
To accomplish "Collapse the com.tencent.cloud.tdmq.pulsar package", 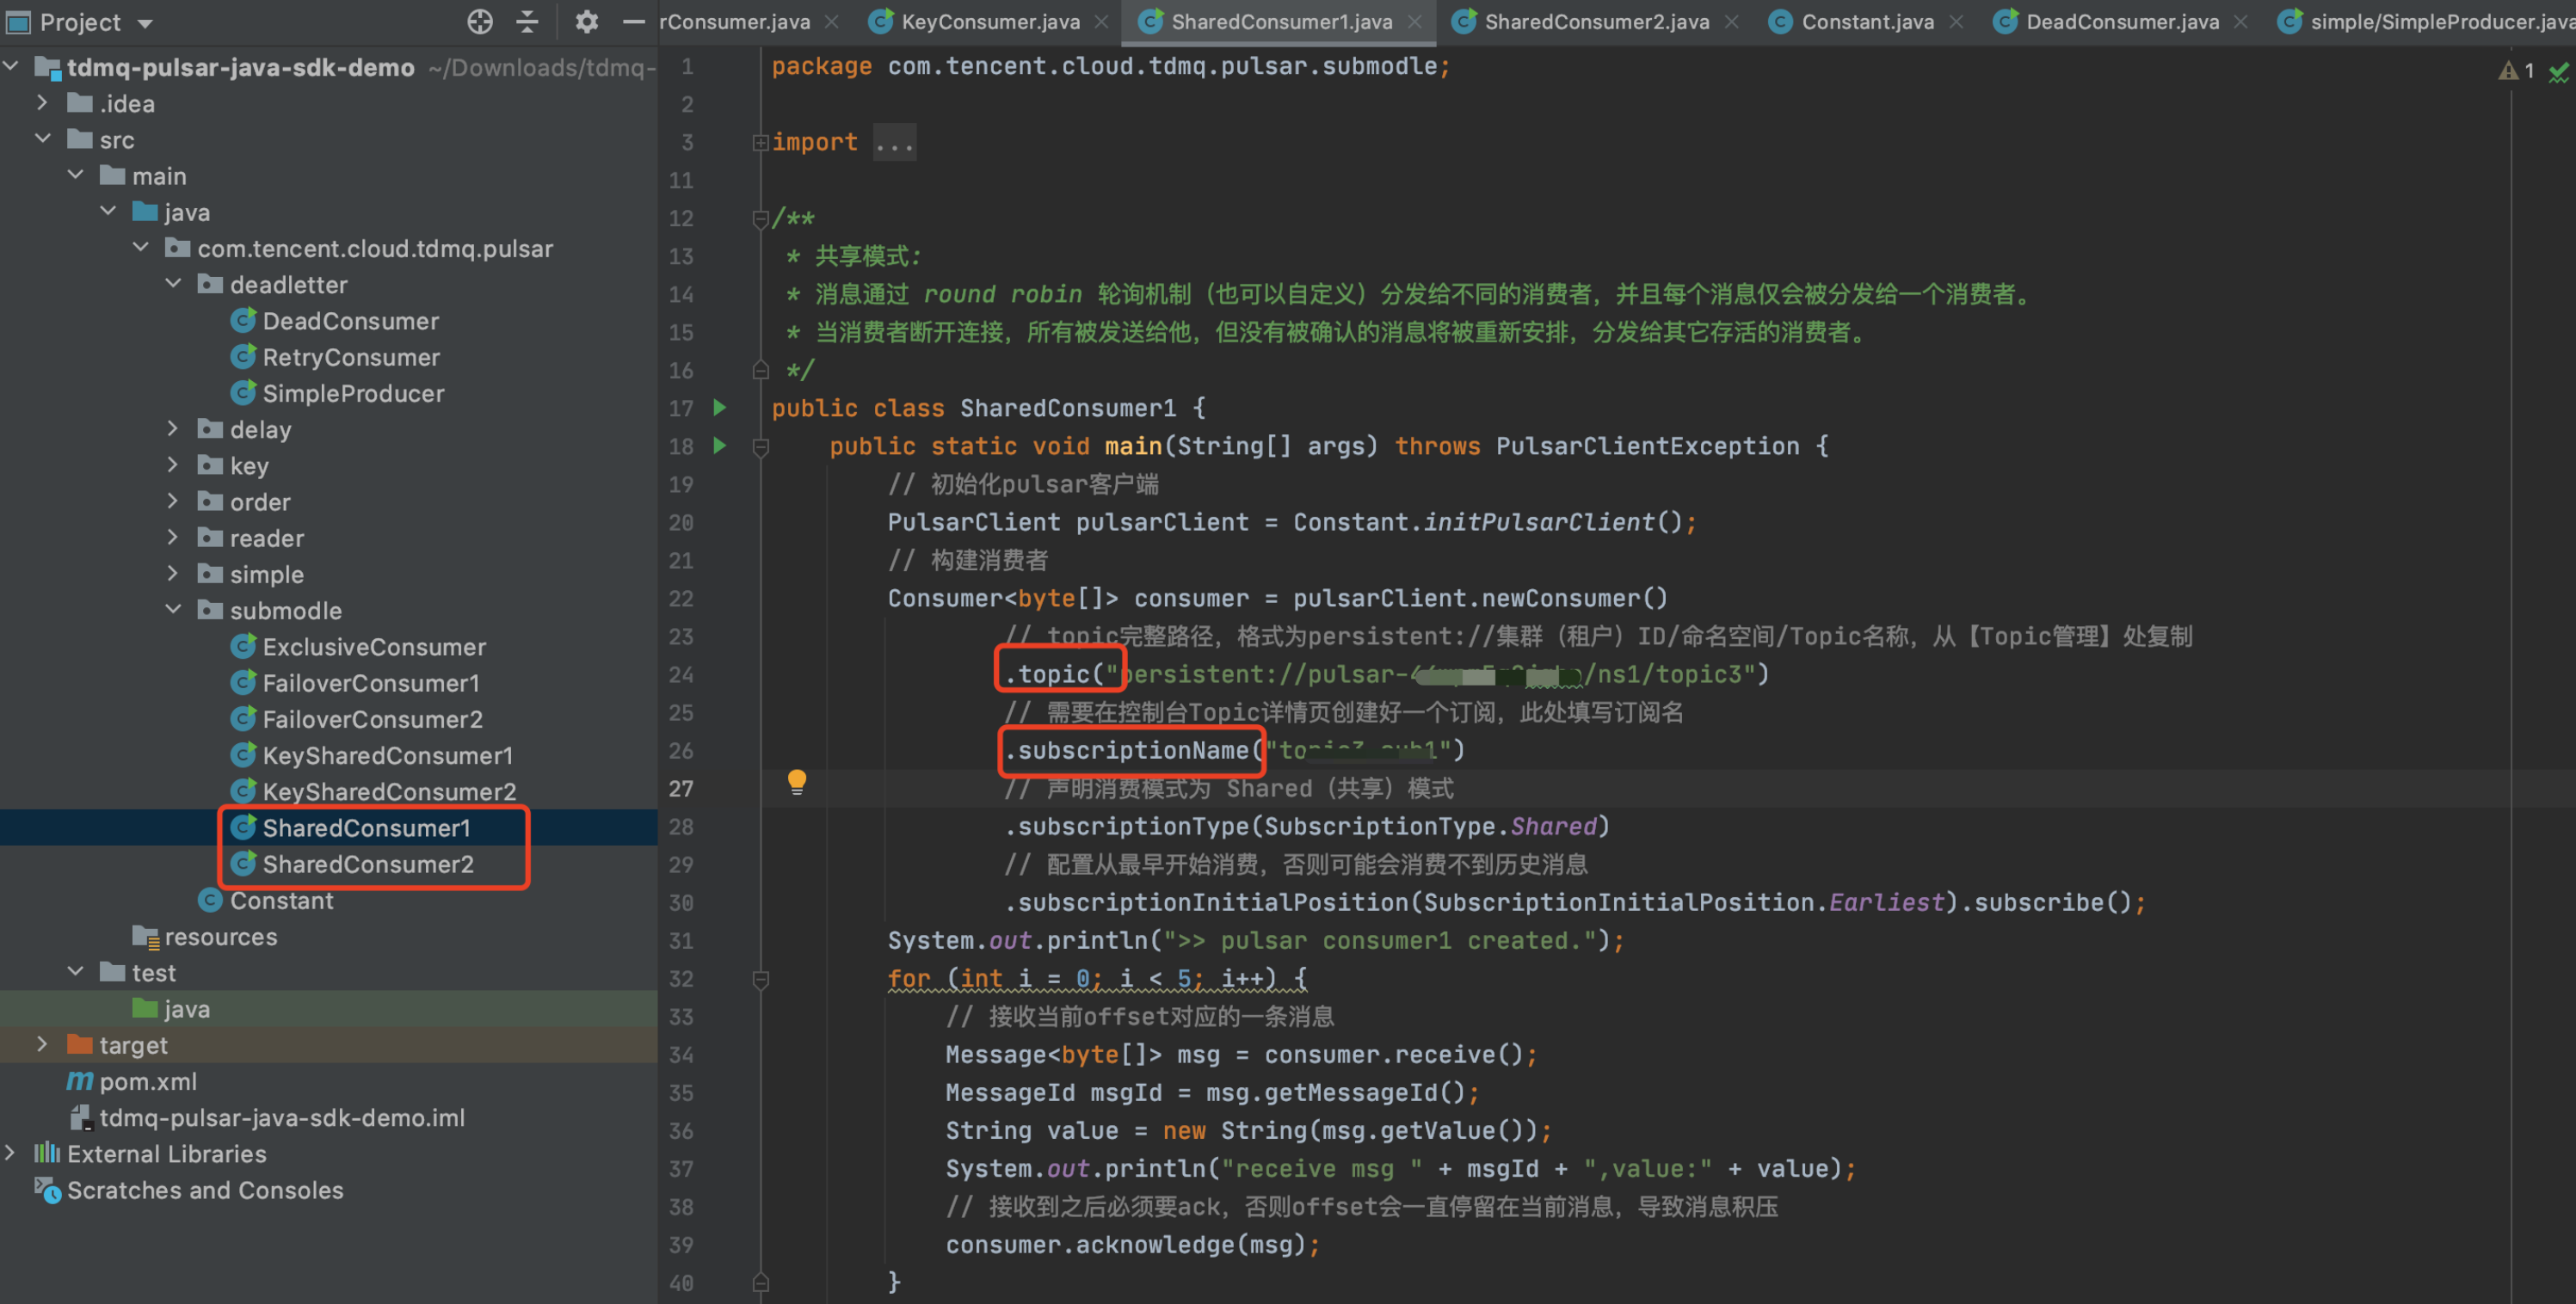I will tap(140, 247).
